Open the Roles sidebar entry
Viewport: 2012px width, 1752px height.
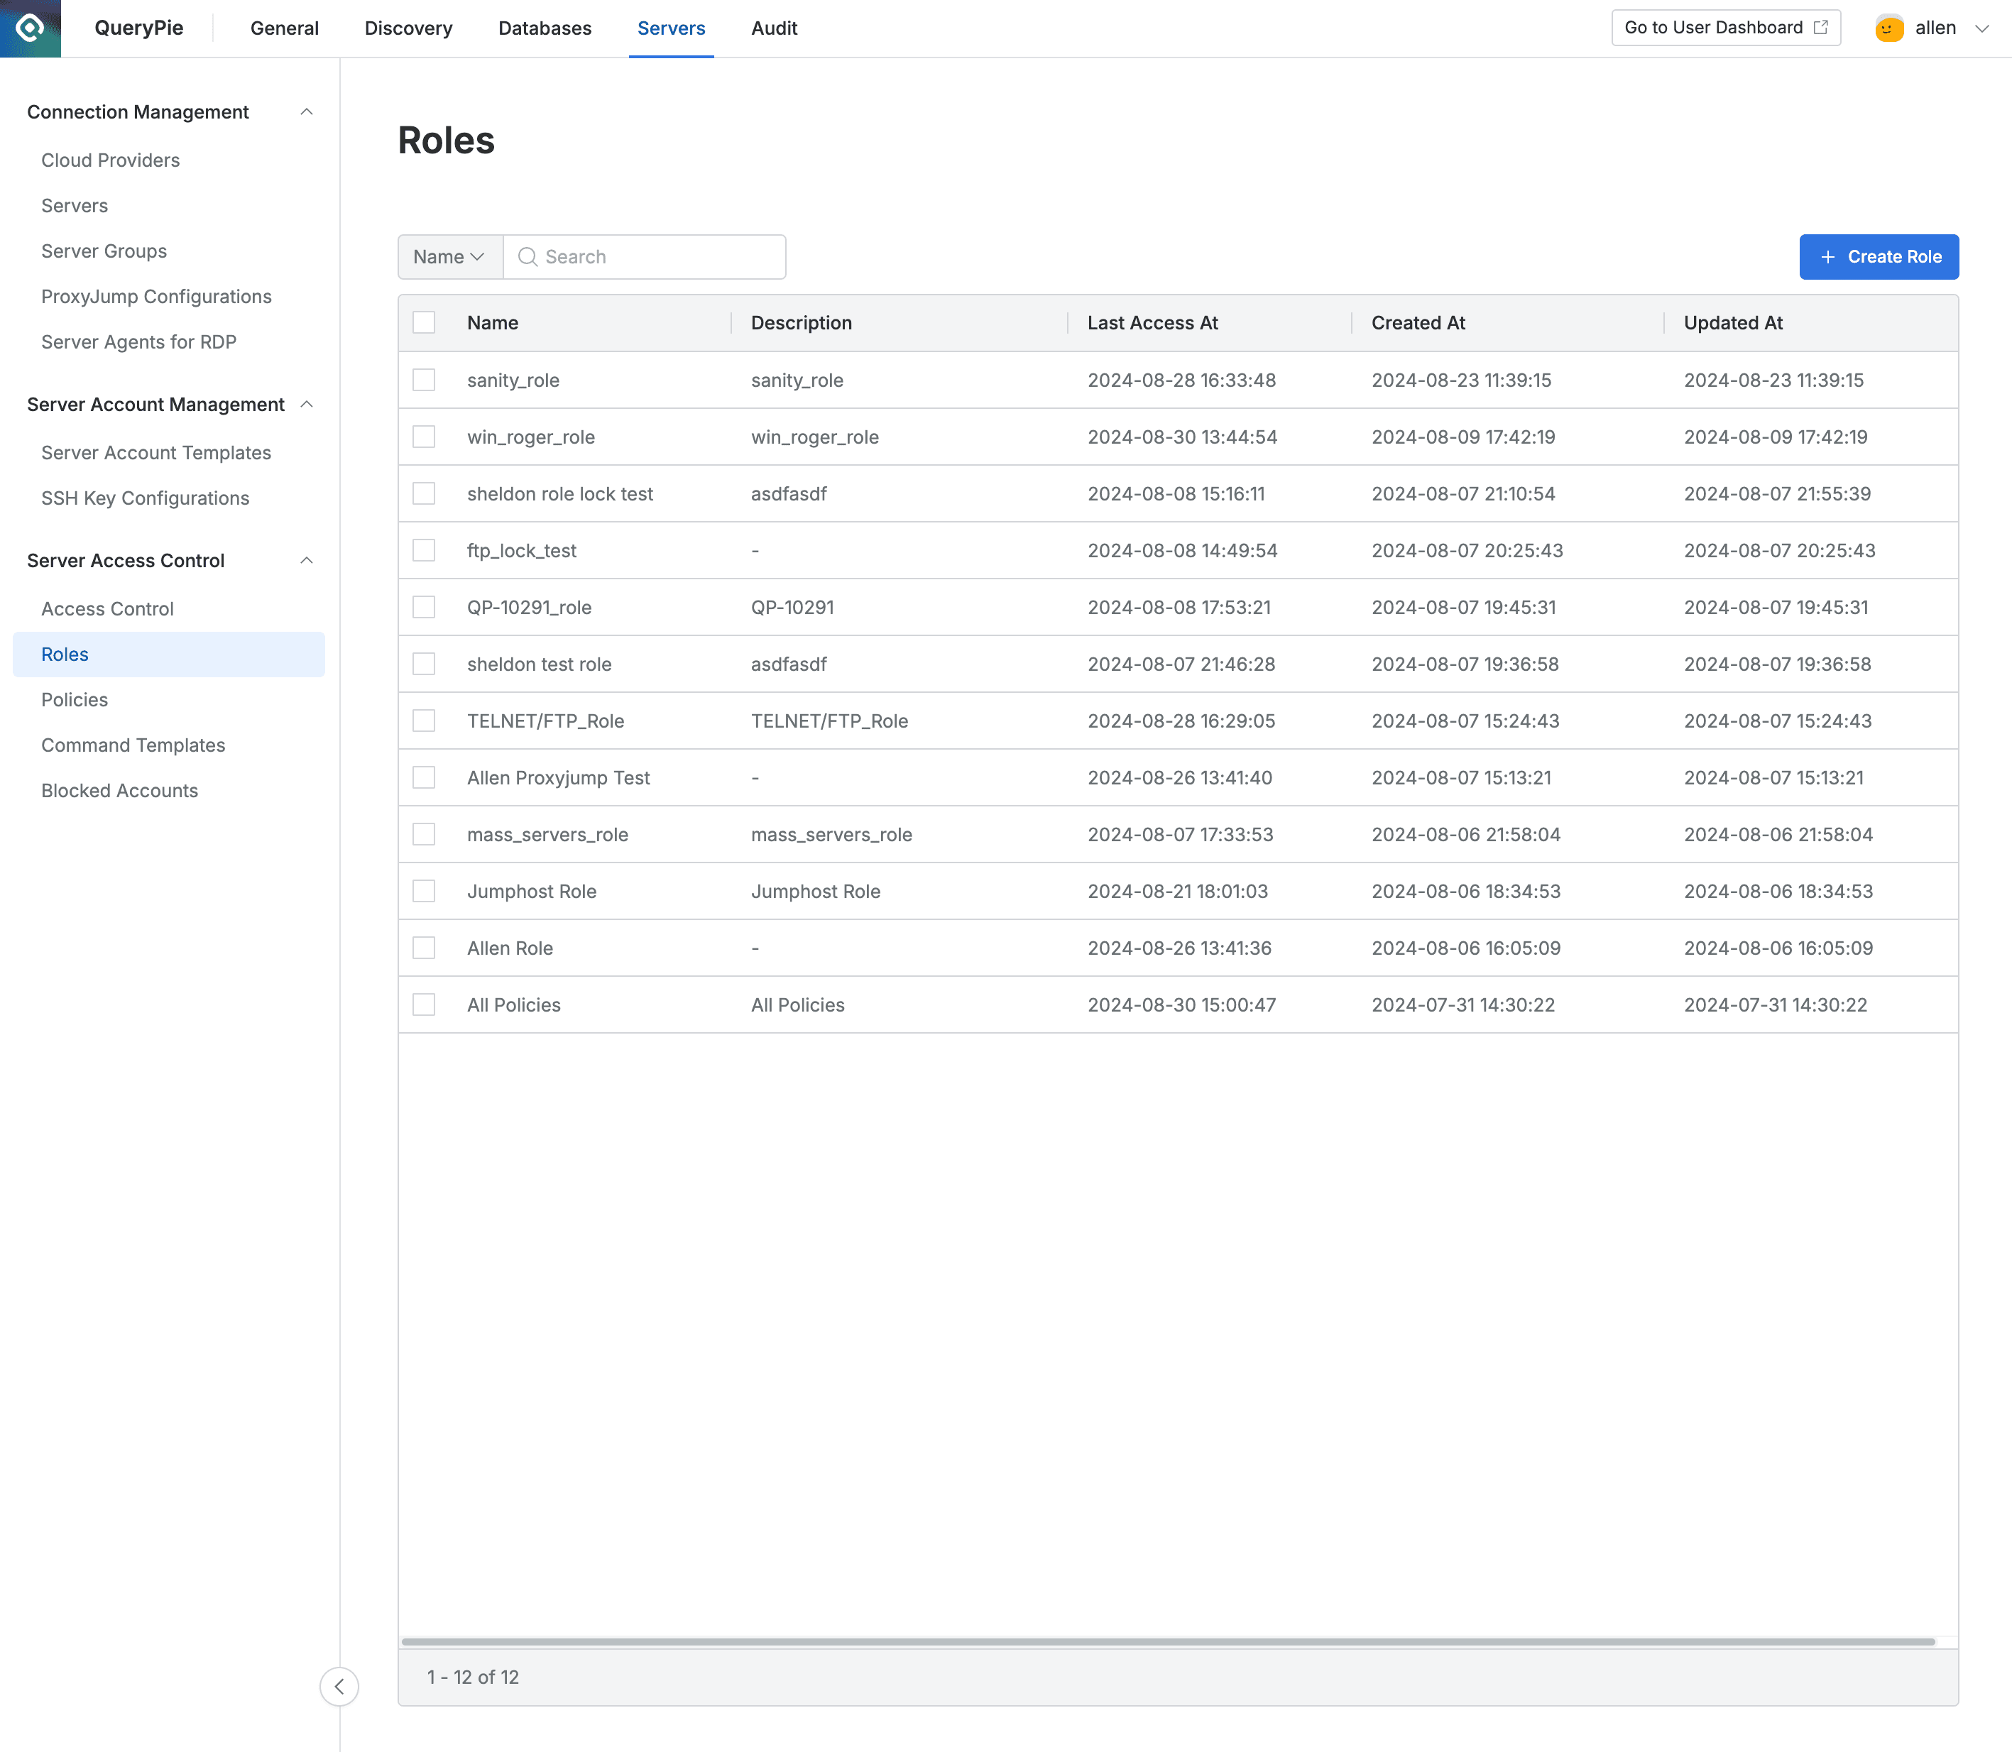click(x=65, y=654)
